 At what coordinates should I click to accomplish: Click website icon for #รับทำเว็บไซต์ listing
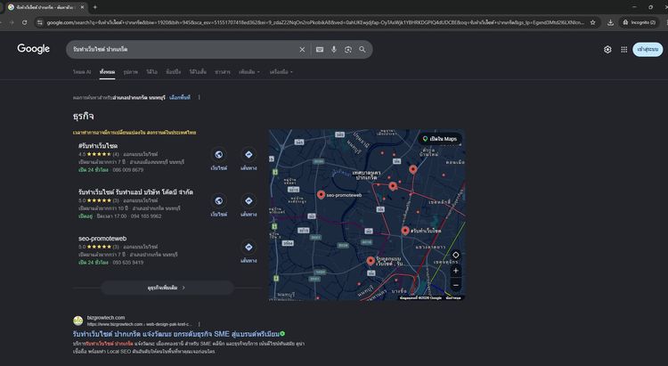point(218,155)
